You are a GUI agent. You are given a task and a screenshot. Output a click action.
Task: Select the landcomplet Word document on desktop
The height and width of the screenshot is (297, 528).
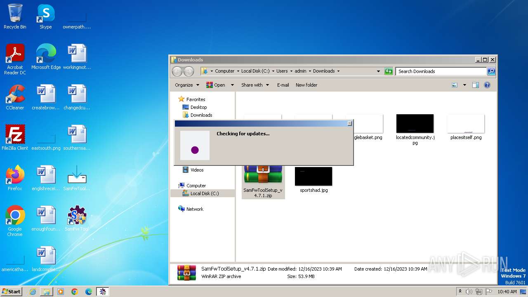pos(46,259)
